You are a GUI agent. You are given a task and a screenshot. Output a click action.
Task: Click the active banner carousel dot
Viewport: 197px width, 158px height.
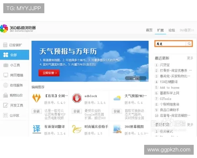pos(134,79)
